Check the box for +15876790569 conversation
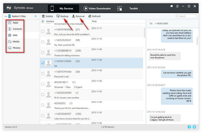 [43, 31]
